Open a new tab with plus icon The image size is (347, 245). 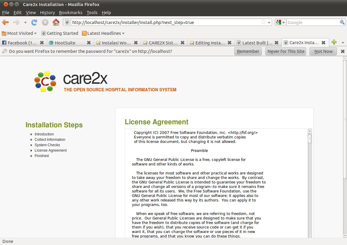[334, 42]
